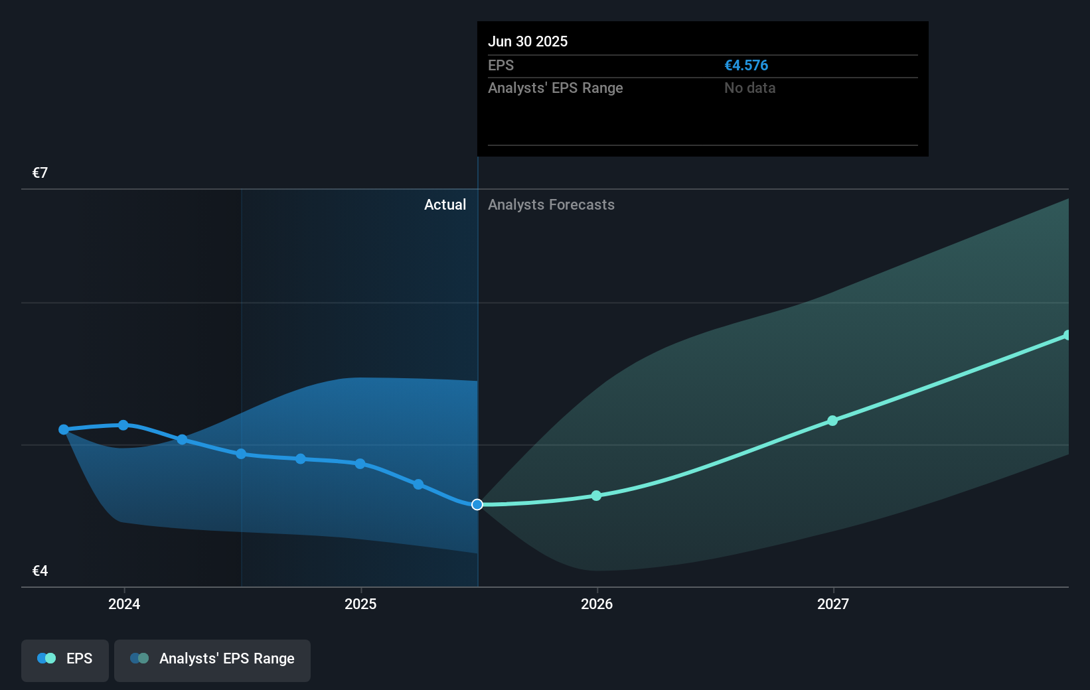Click the 2026 x-axis label
This screenshot has width=1090, height=690.
click(597, 604)
